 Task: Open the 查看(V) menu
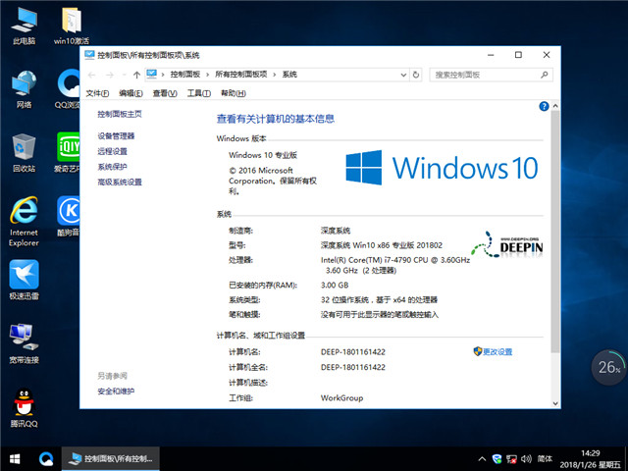tap(165, 93)
